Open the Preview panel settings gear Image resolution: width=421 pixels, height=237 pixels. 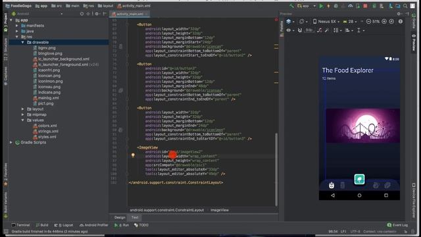[x=399, y=14]
